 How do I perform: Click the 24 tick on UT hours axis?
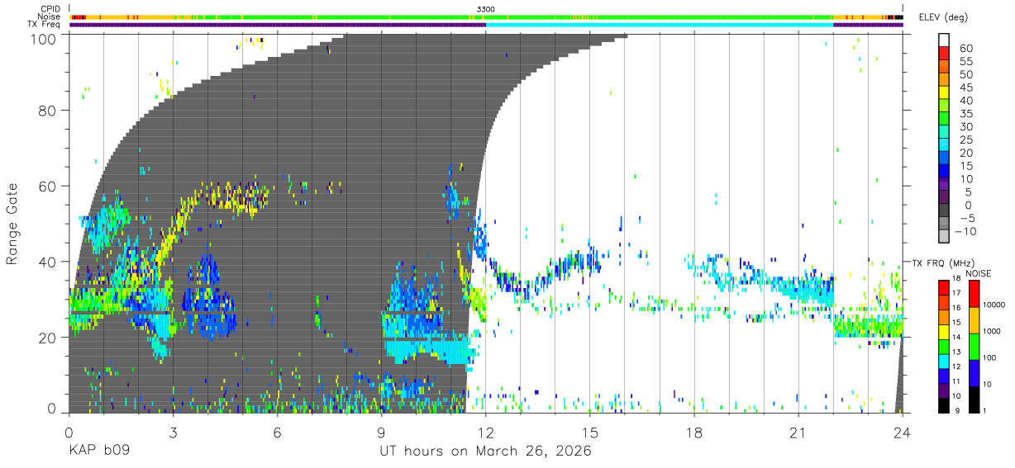(x=903, y=433)
